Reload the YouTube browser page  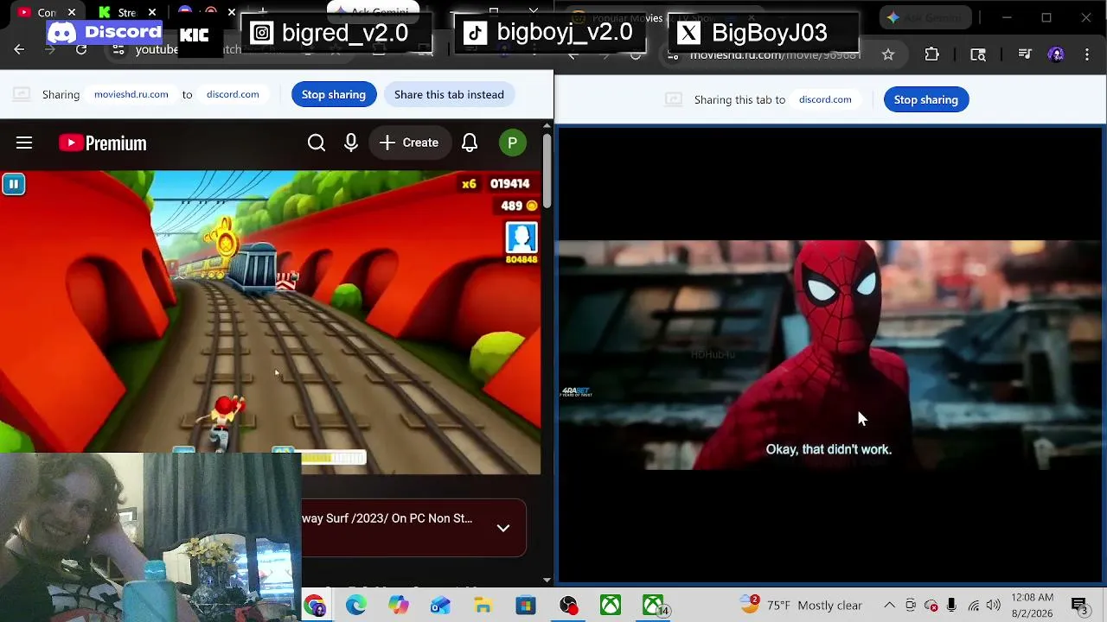[81, 50]
